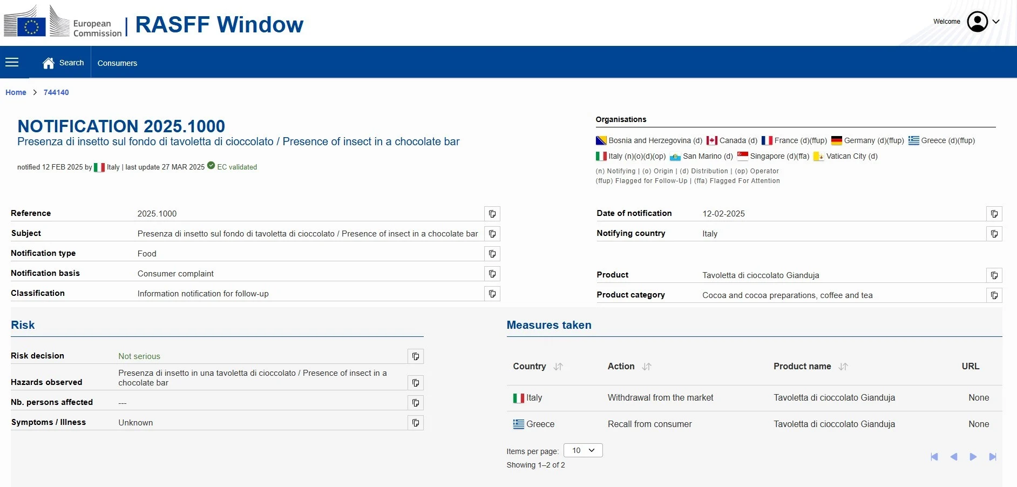Screen dimensions: 1017x487
Task: Open the Search menu item
Action: [x=71, y=63]
